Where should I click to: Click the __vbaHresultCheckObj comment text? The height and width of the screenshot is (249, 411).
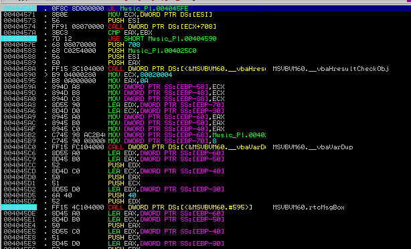point(331,69)
